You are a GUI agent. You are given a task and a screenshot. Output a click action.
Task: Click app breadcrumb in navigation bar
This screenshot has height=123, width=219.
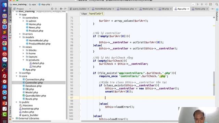coord(33,4)
